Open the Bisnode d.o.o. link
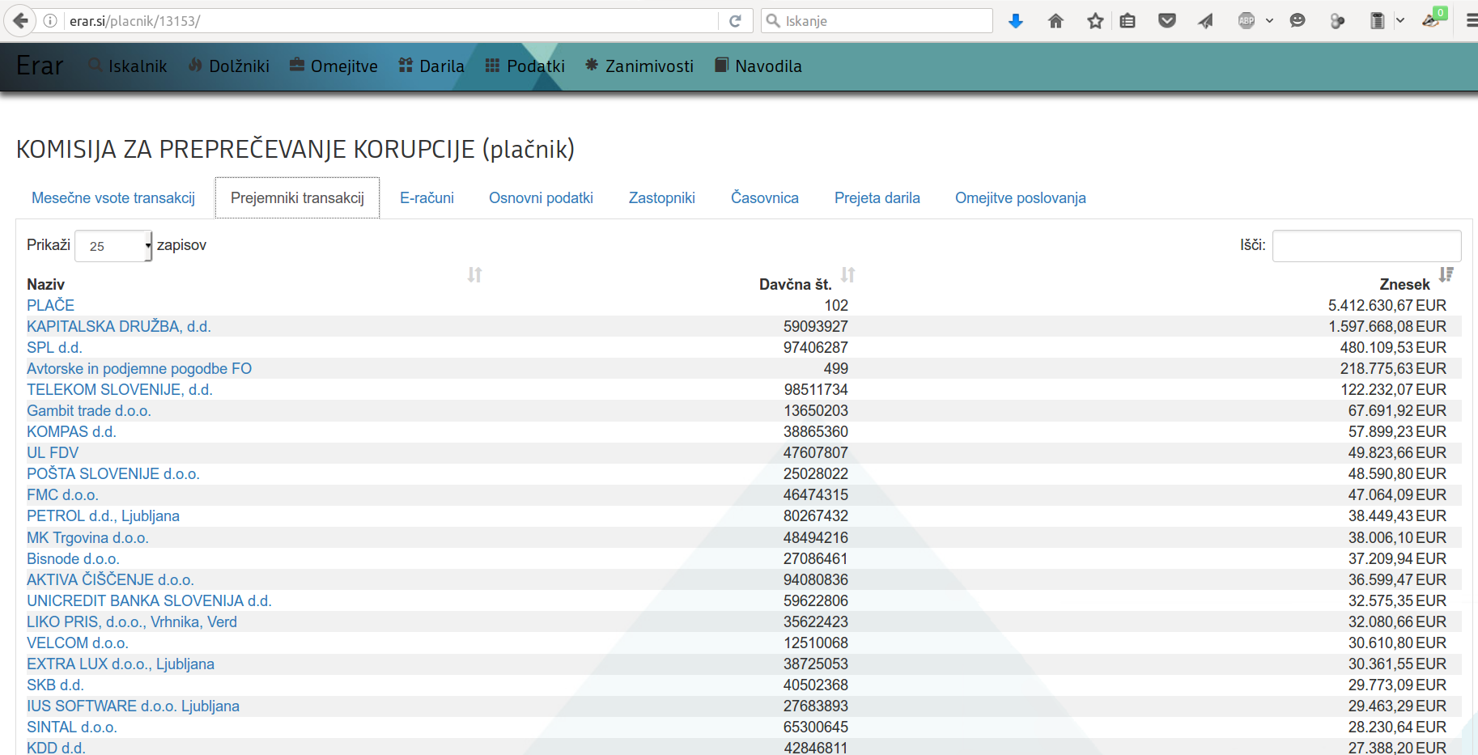The width and height of the screenshot is (1478, 755). coord(73,558)
